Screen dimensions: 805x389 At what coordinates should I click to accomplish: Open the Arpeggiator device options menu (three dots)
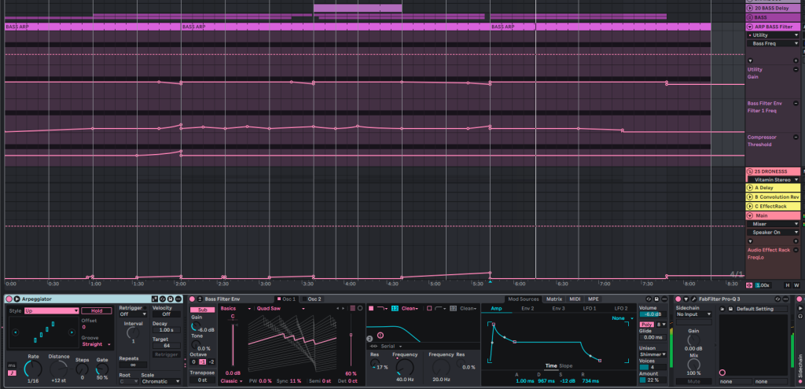178,299
